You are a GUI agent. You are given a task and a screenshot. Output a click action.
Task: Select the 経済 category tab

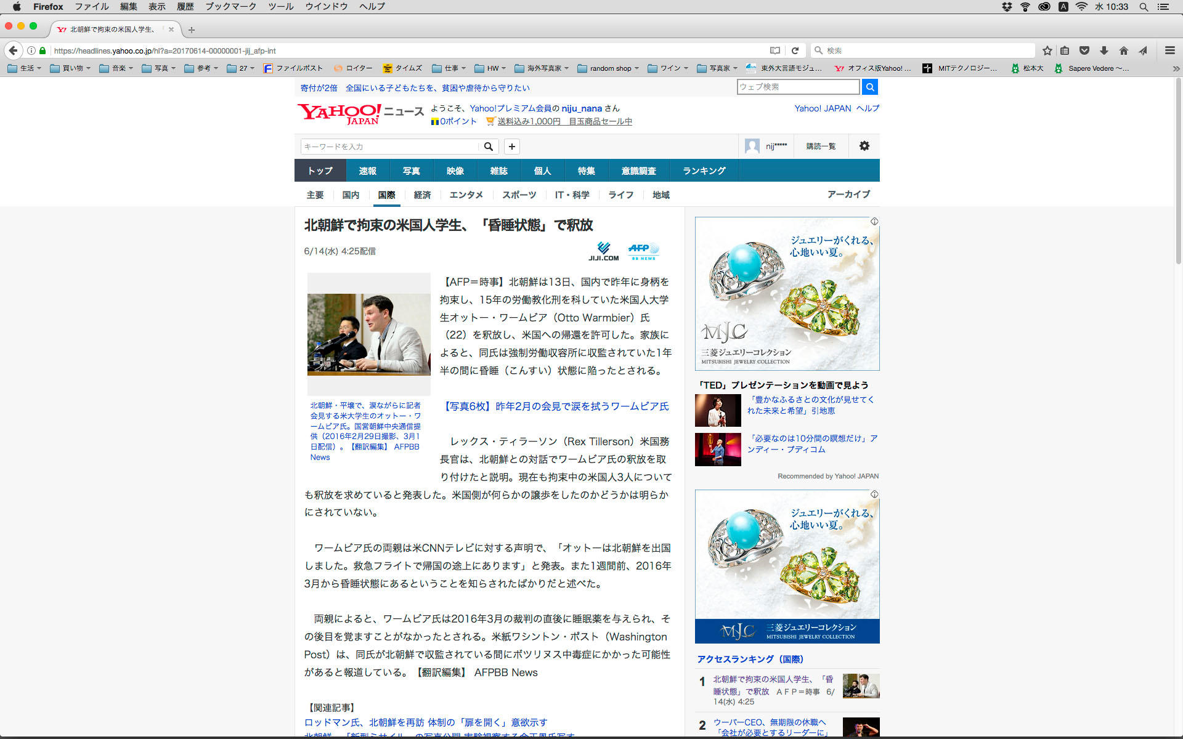coord(422,195)
